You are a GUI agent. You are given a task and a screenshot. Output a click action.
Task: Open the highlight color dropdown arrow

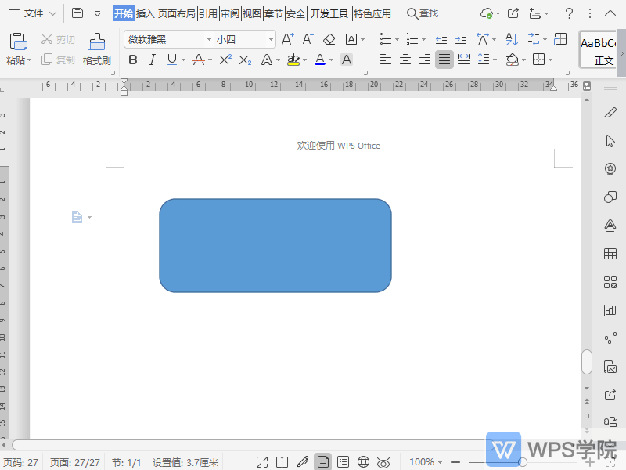pos(305,60)
